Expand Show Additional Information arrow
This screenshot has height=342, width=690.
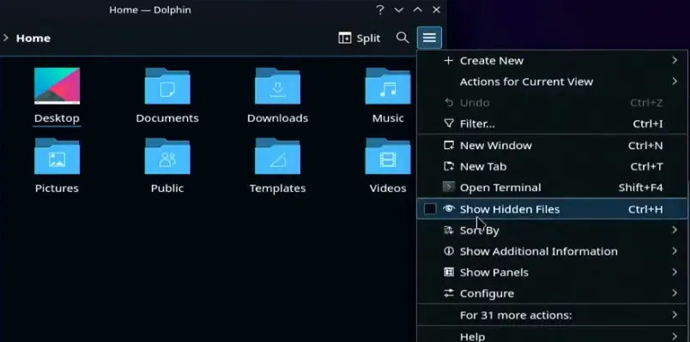[x=675, y=251]
